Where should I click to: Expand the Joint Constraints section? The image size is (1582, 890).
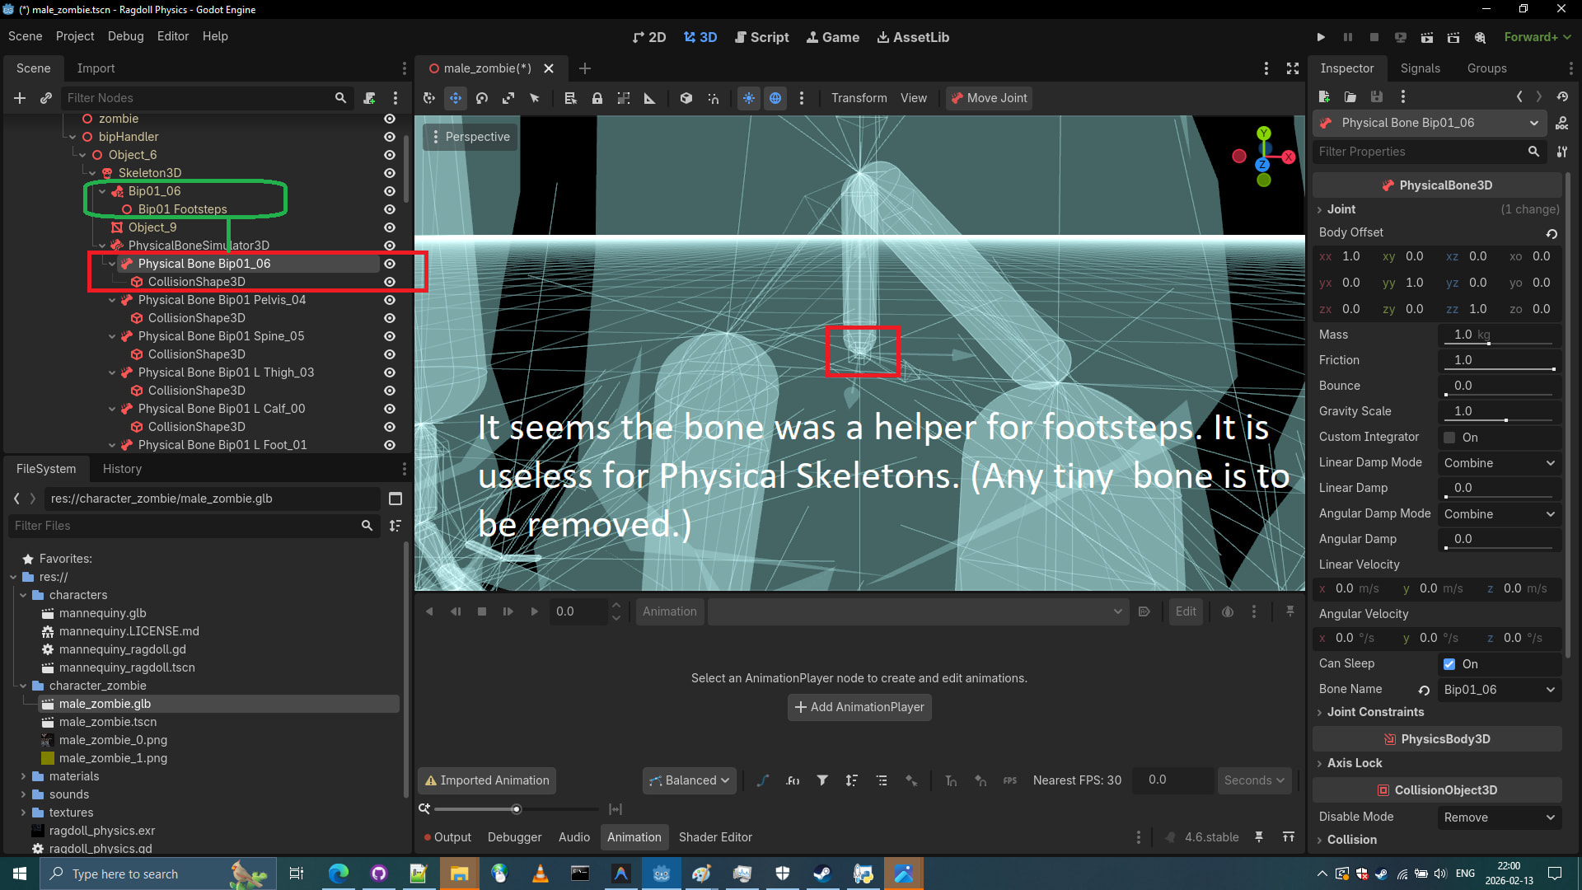[1374, 712]
